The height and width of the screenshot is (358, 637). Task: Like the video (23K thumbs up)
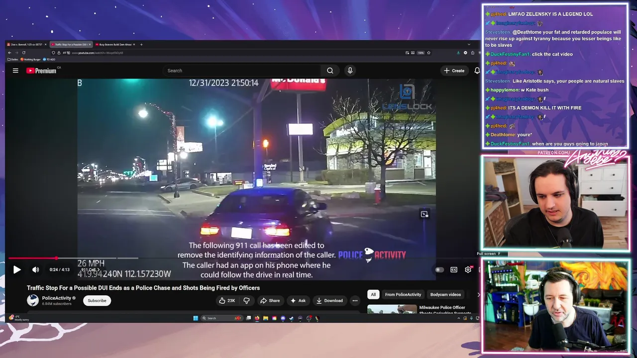[x=227, y=300]
